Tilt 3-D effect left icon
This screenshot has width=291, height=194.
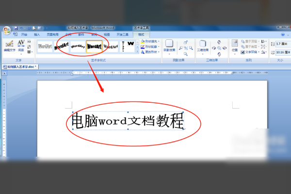214,48
